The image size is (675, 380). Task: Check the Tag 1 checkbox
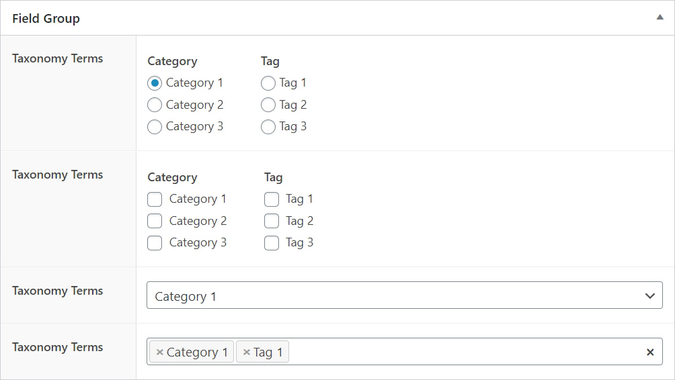coord(272,199)
